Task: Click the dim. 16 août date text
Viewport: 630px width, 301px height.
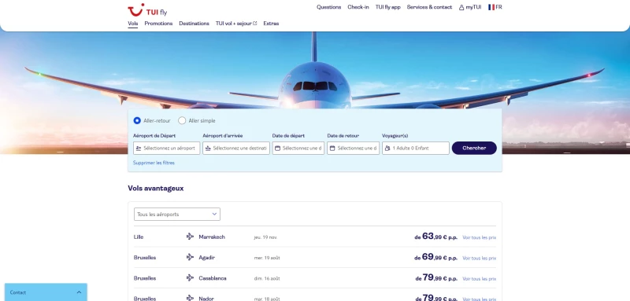Action: coord(267,278)
